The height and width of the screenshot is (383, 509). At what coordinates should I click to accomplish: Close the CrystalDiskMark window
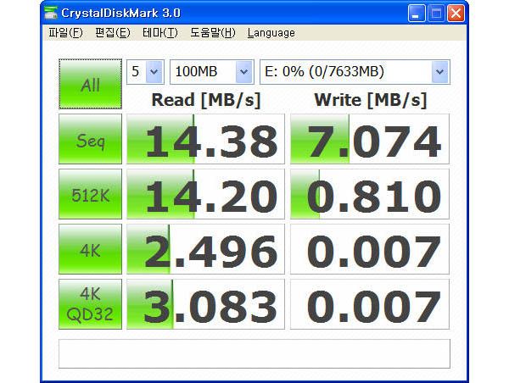[456, 14]
